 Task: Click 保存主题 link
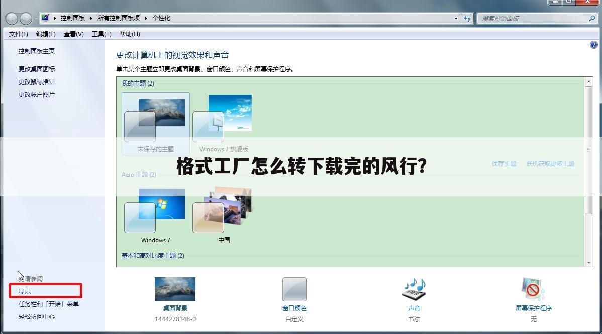click(x=504, y=164)
